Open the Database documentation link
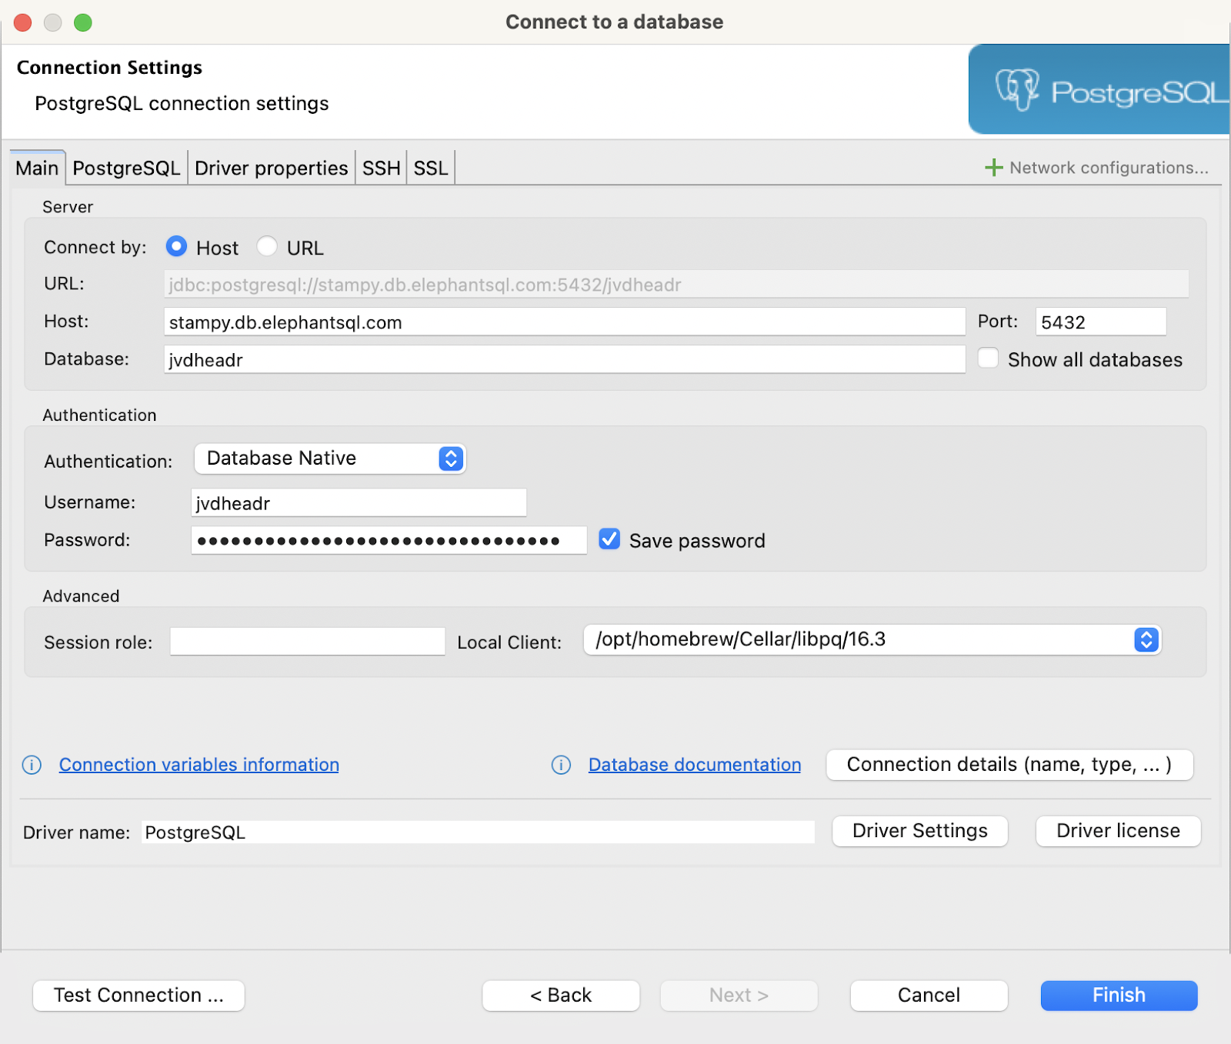Viewport: 1231px width, 1044px height. coord(695,765)
